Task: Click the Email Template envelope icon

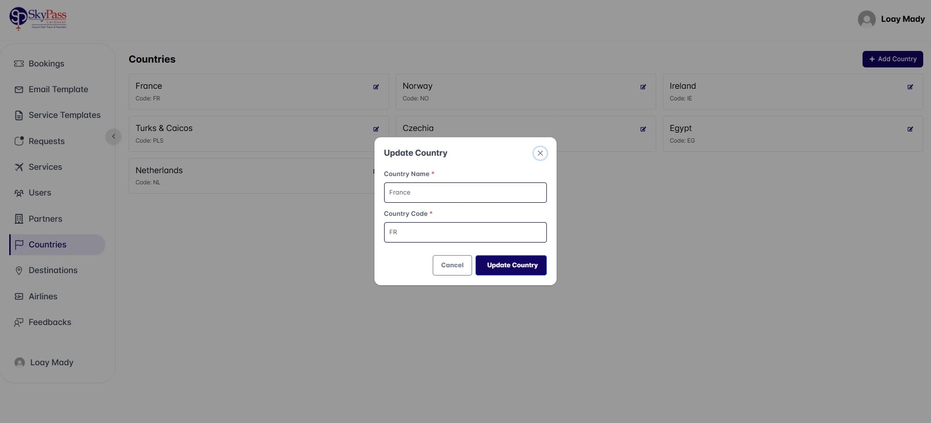Action: [x=19, y=89]
